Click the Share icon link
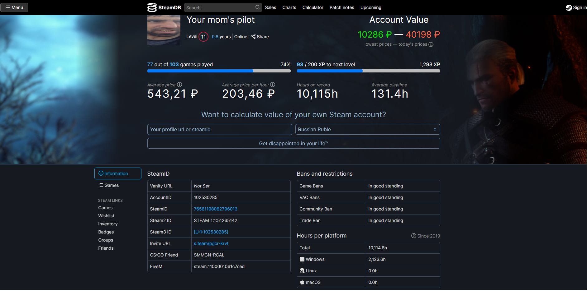The width and height of the screenshot is (587, 291). click(260, 37)
